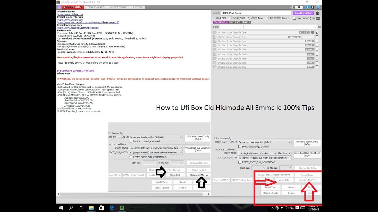
Task: Click the Device eMMC Part Name field
Action: 256,13
